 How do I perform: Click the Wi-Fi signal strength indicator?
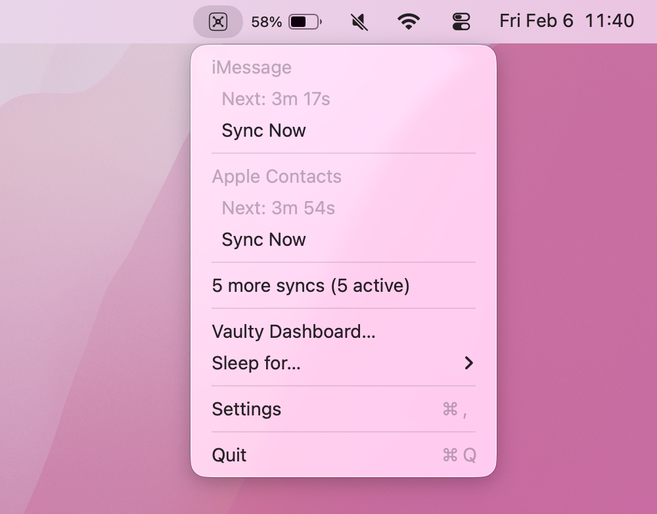(408, 20)
